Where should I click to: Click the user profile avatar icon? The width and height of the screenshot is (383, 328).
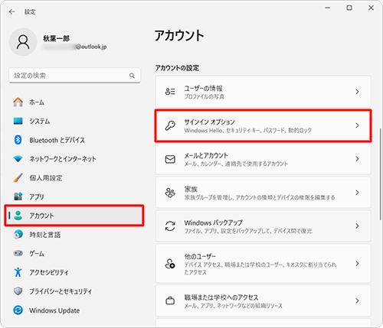[23, 42]
